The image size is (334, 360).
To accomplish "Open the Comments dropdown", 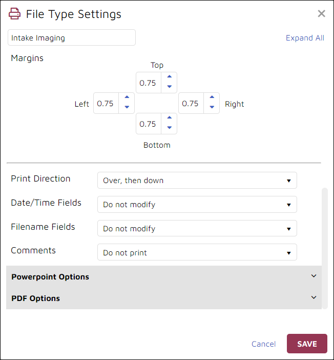I will tap(197, 252).
